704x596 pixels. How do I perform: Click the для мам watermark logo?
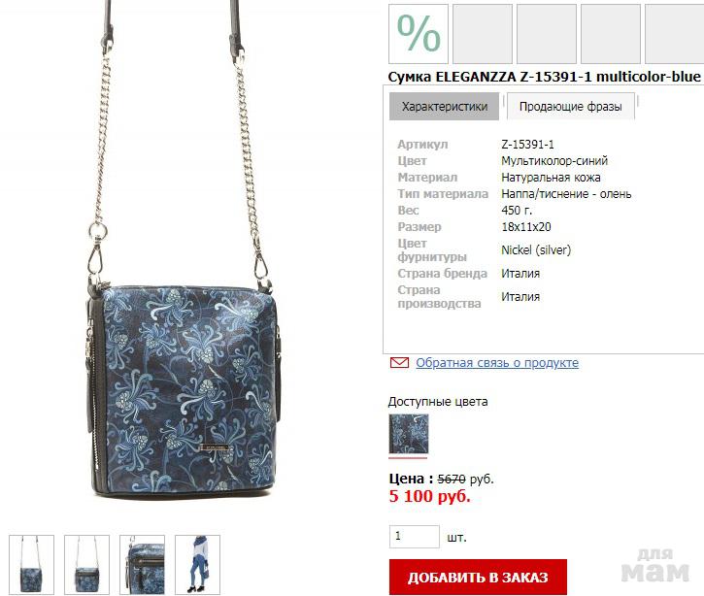[x=654, y=566]
